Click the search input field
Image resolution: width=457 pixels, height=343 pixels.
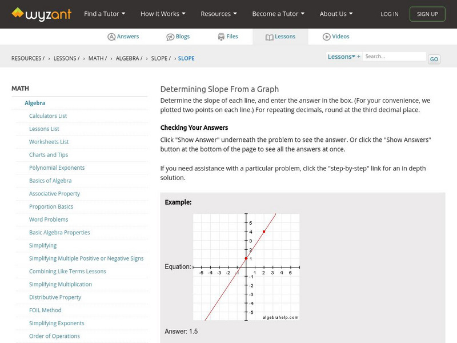[x=394, y=56]
